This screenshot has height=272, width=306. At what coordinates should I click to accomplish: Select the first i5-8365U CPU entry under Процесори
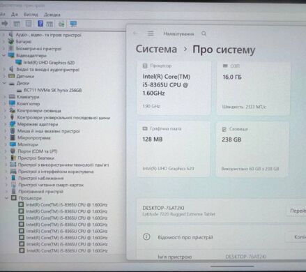[66, 204]
